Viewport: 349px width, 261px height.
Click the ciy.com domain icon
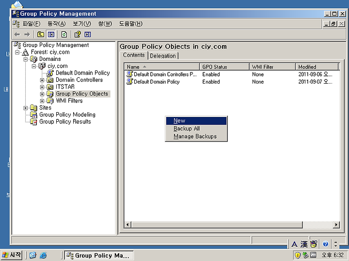click(x=42, y=66)
